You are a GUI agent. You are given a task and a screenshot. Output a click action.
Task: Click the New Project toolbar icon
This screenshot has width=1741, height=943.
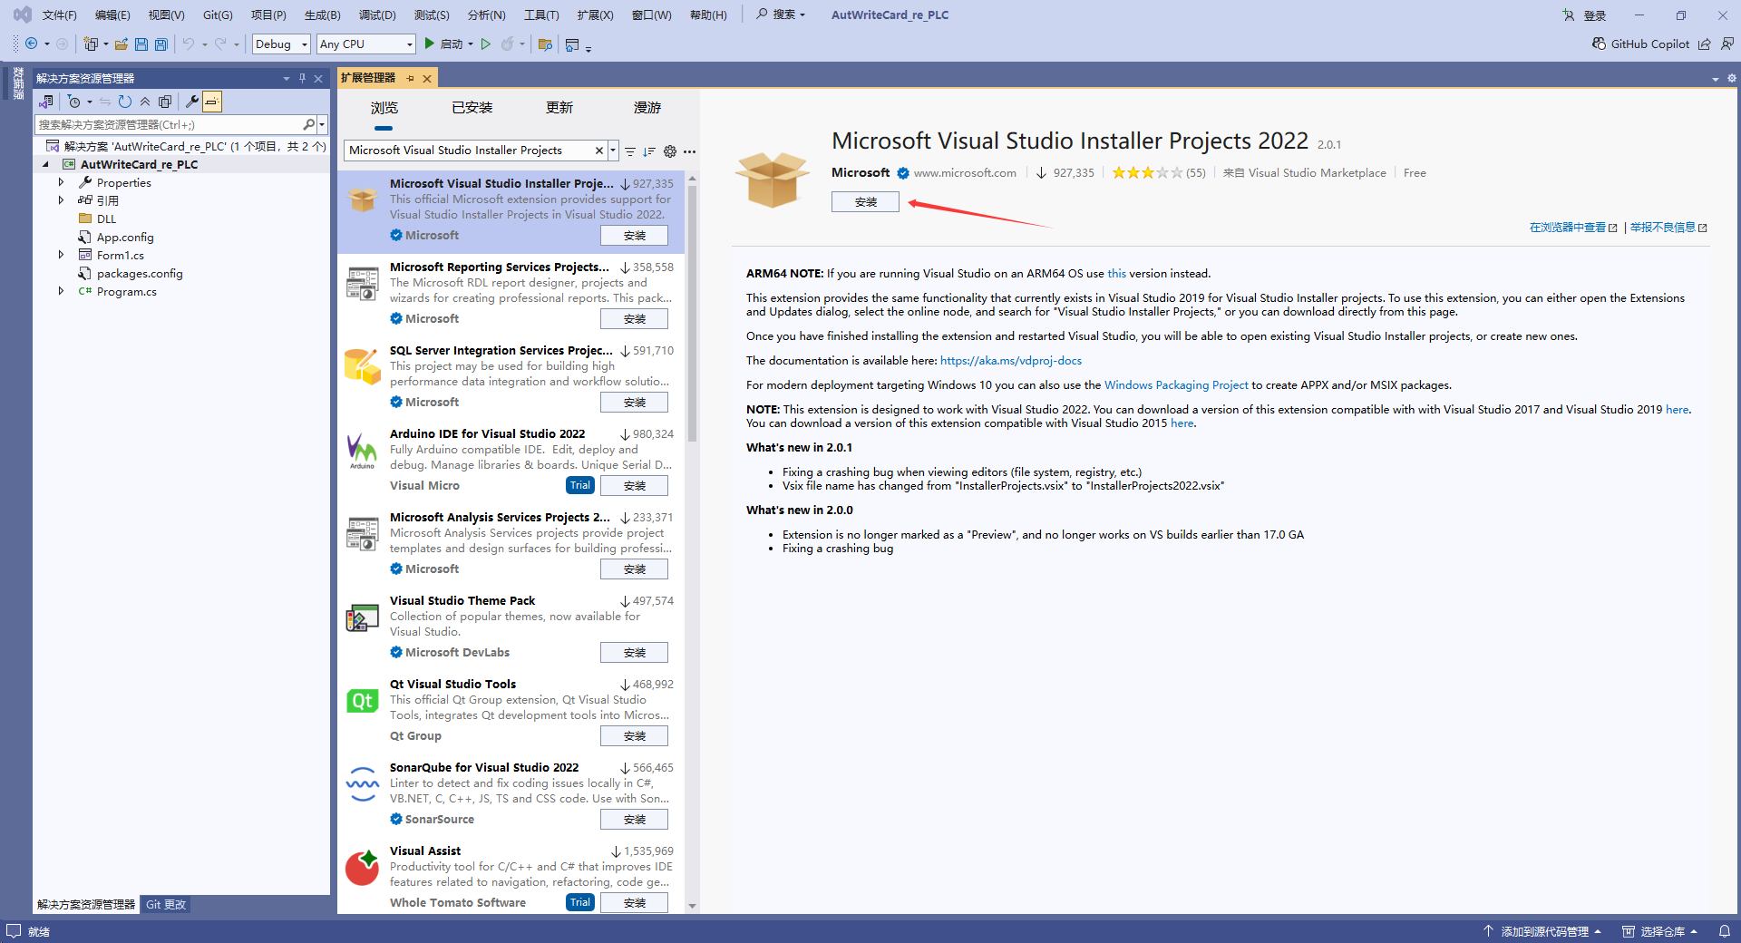coord(91,44)
